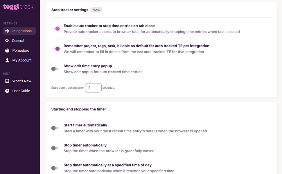This screenshot has width=282, height=174.
Task: Click 'Stop timer automatically at a specified time' label
Action: (x=107, y=165)
